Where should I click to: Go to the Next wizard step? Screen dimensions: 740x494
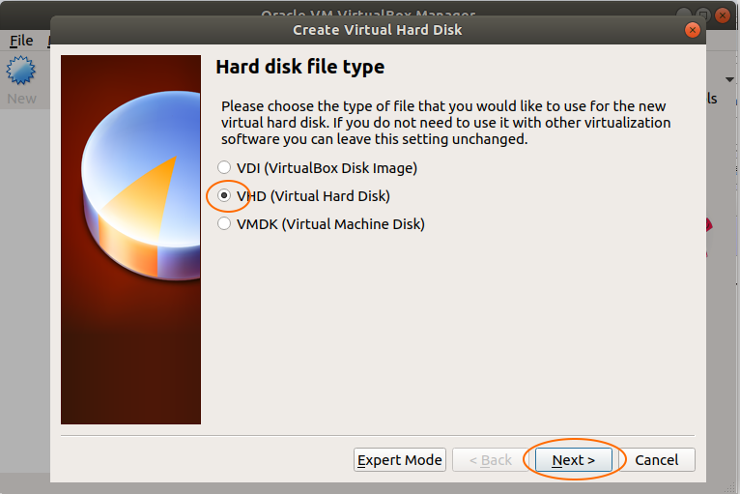coord(574,459)
